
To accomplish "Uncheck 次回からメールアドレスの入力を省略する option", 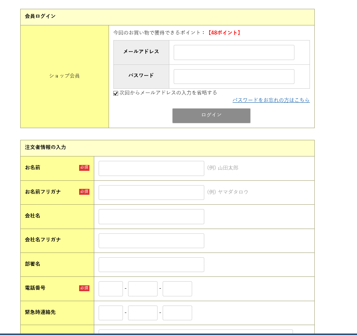I will click(116, 93).
